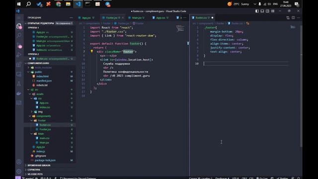Viewport: 318px width, 179px height.
Task: Expand the img folder
Action: [x=32, y=111]
